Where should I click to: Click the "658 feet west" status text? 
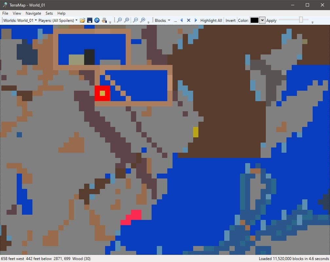[12, 259]
